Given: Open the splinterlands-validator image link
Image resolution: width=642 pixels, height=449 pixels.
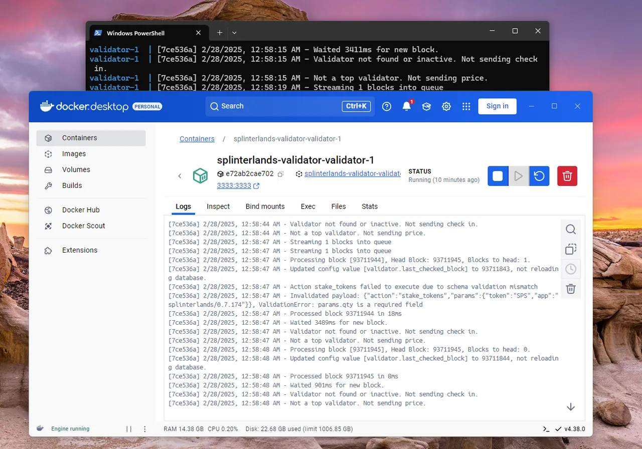Looking at the screenshot, I should pos(352,174).
